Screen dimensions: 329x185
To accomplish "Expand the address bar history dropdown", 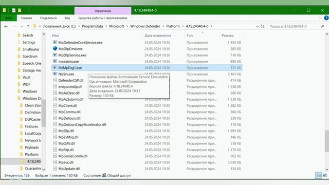I will tap(257, 26).
